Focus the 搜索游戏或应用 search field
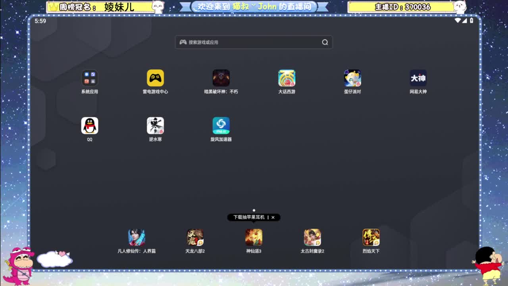Viewport: 508px width, 286px height. coord(254,42)
